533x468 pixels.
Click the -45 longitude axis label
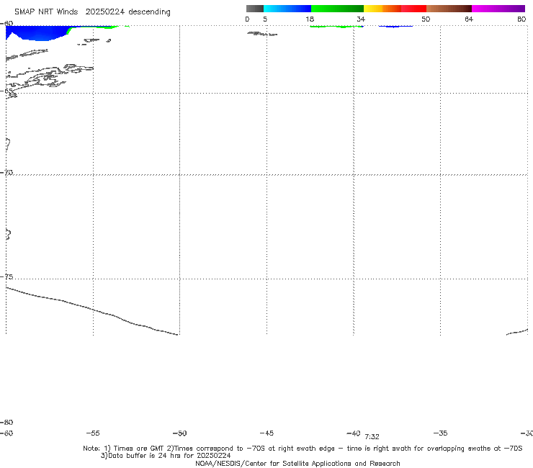point(266,433)
